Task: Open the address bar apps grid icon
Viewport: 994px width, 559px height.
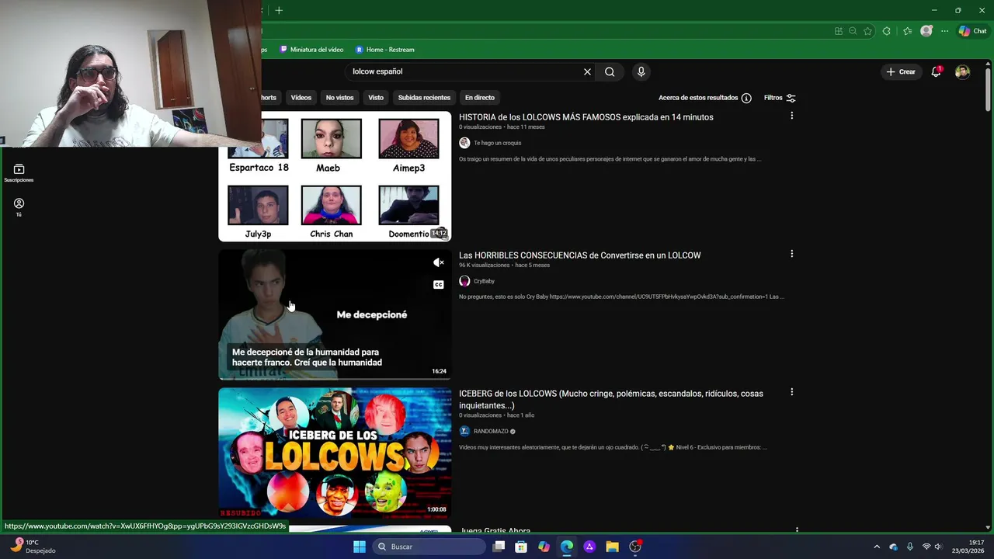Action: coord(838,31)
